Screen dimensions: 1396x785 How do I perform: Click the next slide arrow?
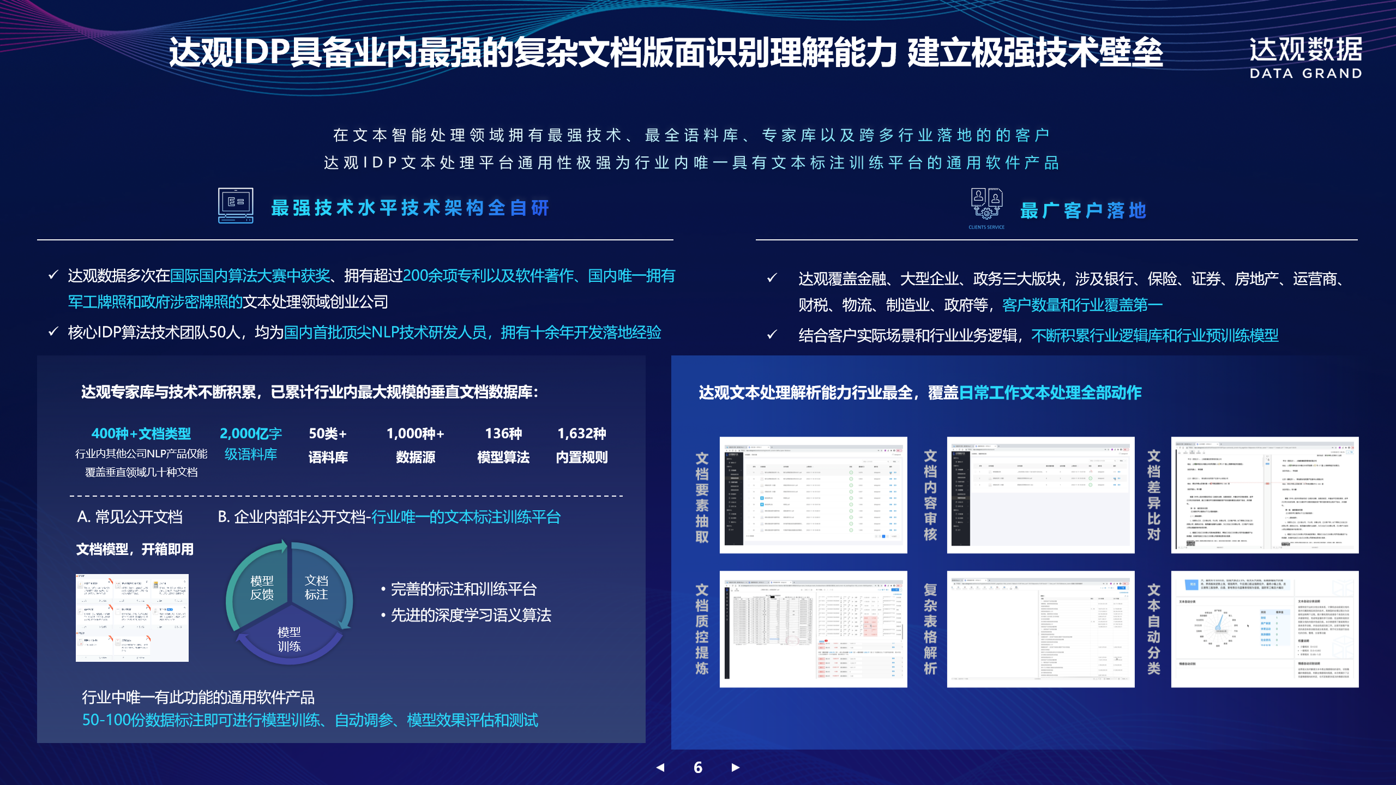point(735,768)
